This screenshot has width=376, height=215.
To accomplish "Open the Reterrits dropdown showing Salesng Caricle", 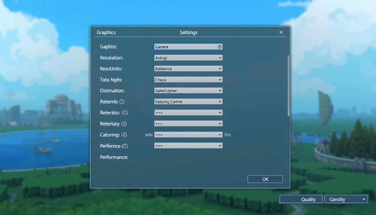I will point(188,101).
